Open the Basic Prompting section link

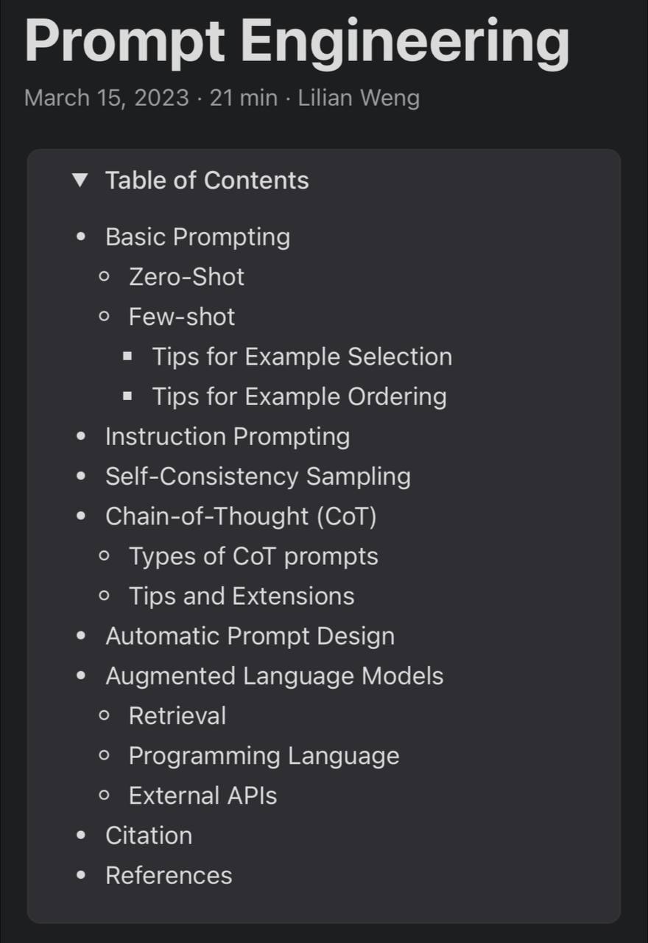coord(197,237)
